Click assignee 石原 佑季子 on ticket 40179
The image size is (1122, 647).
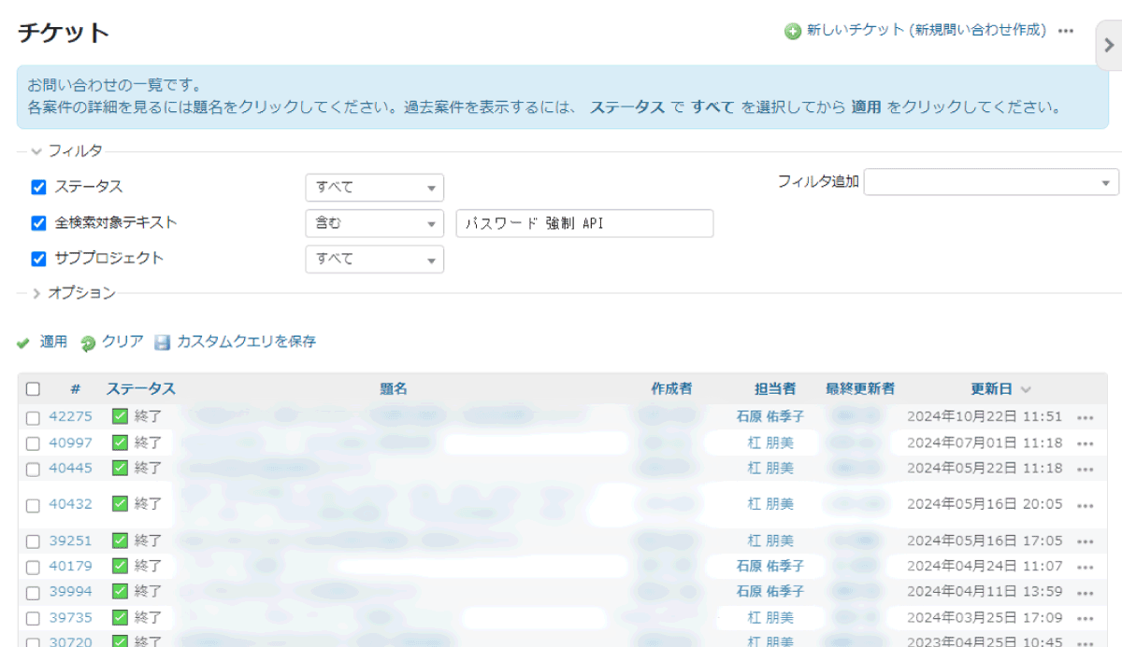click(x=770, y=566)
